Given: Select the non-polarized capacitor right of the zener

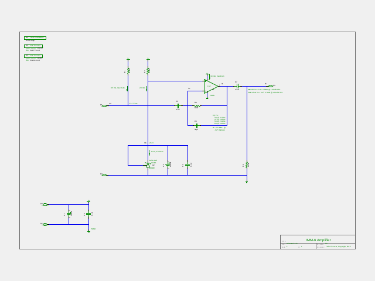Looking at the screenshot, I should (187, 165).
